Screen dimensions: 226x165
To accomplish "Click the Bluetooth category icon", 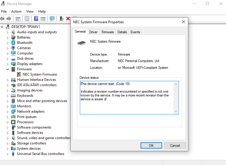I will pos(13,43).
